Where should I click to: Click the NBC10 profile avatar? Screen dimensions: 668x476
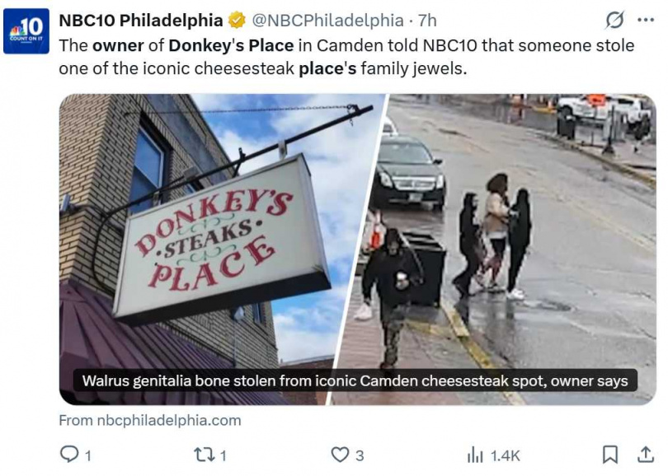tap(26, 31)
